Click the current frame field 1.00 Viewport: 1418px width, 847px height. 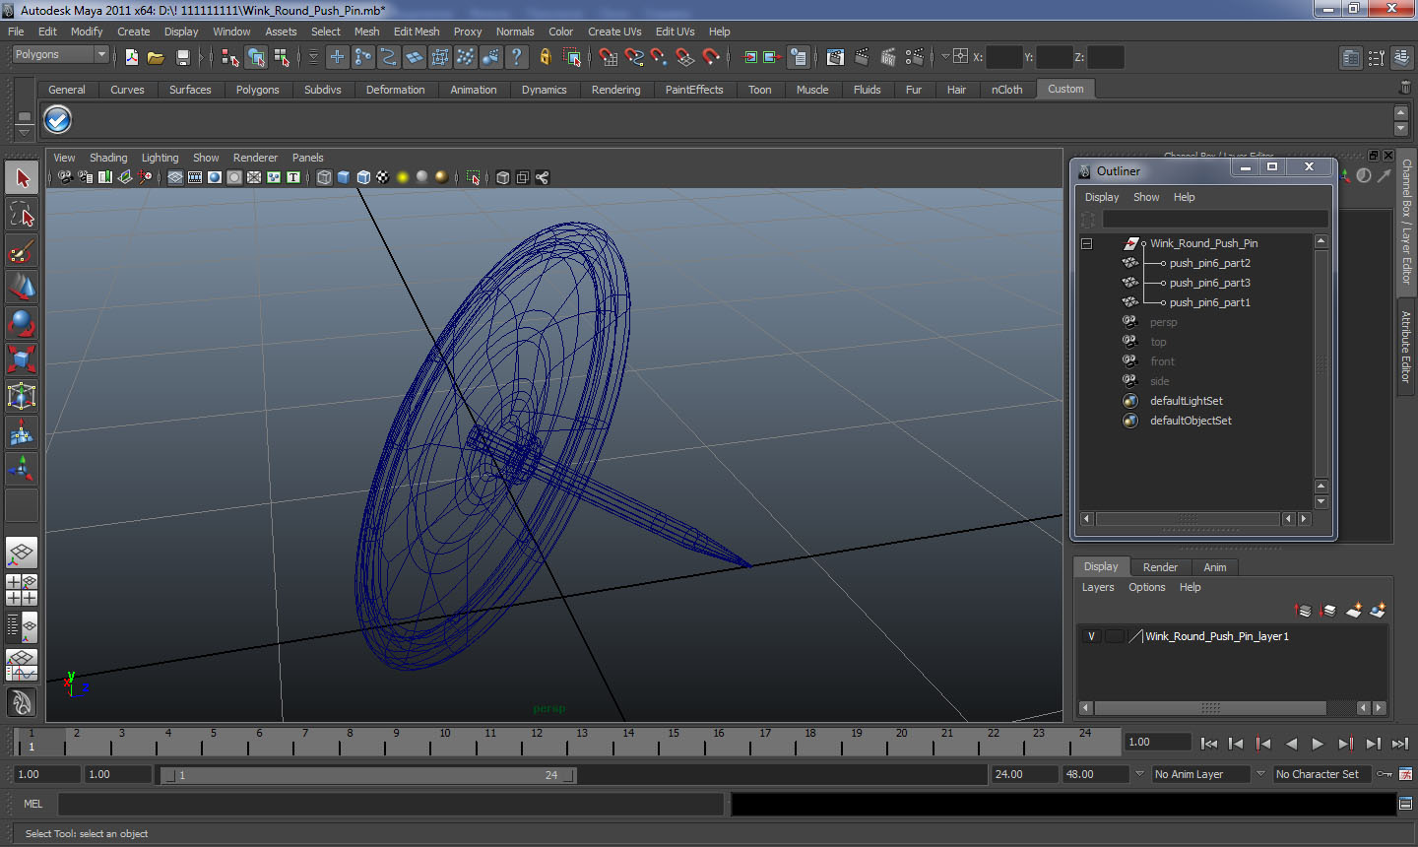point(1158,743)
